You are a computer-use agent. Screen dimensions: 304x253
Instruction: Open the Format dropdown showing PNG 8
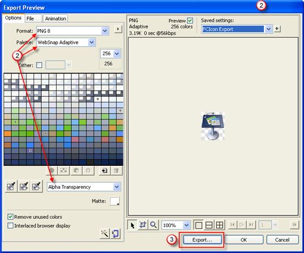[72, 31]
